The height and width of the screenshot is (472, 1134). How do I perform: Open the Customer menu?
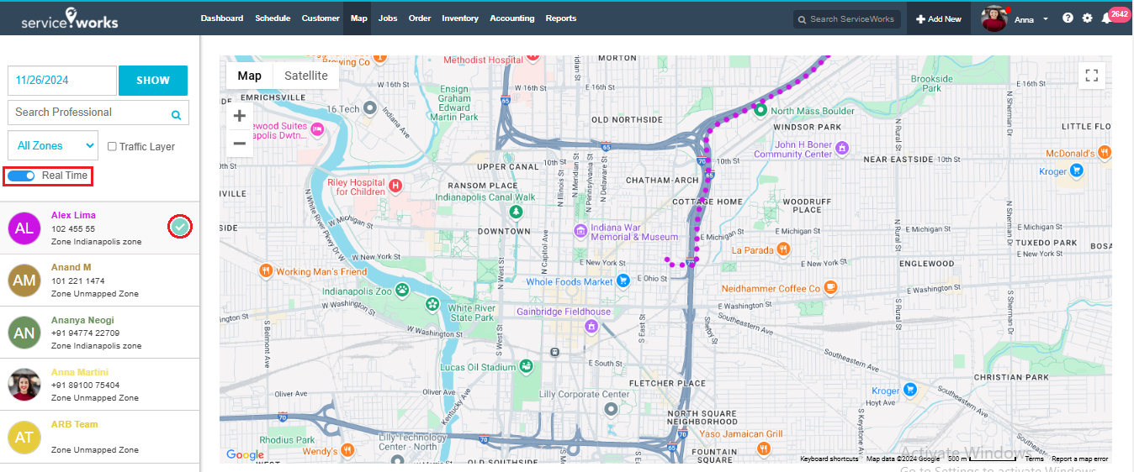click(x=321, y=18)
